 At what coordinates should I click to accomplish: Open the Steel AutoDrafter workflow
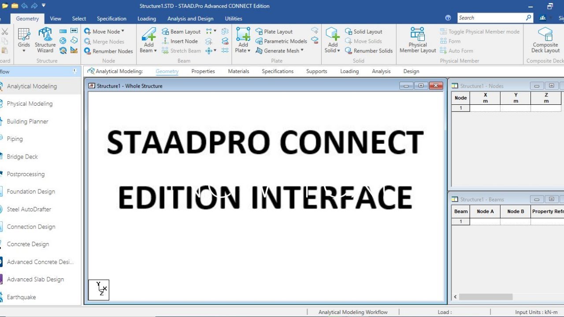point(29,209)
